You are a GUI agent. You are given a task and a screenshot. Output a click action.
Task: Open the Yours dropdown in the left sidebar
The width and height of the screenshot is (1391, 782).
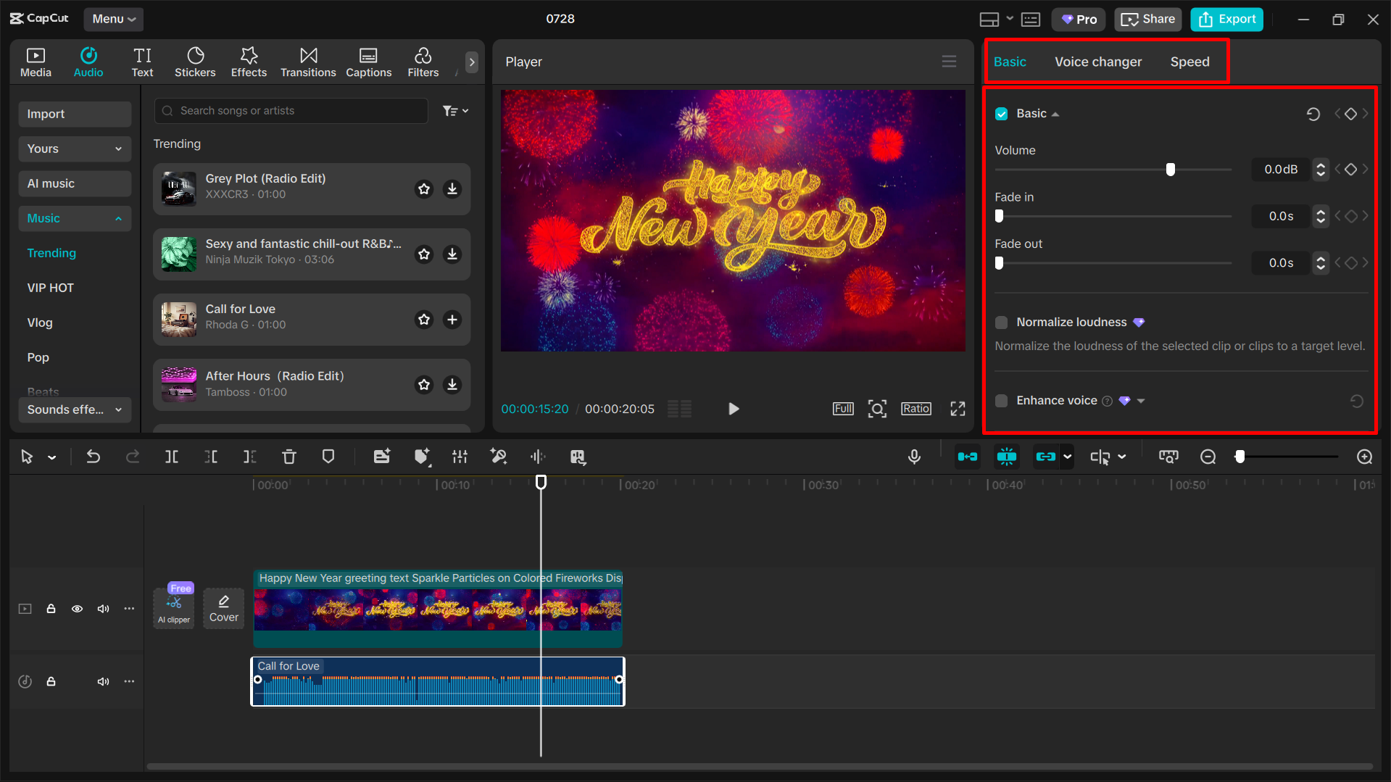click(x=74, y=149)
